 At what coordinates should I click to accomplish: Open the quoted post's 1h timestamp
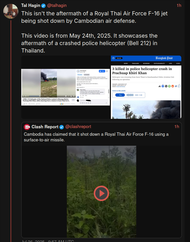click(x=177, y=127)
